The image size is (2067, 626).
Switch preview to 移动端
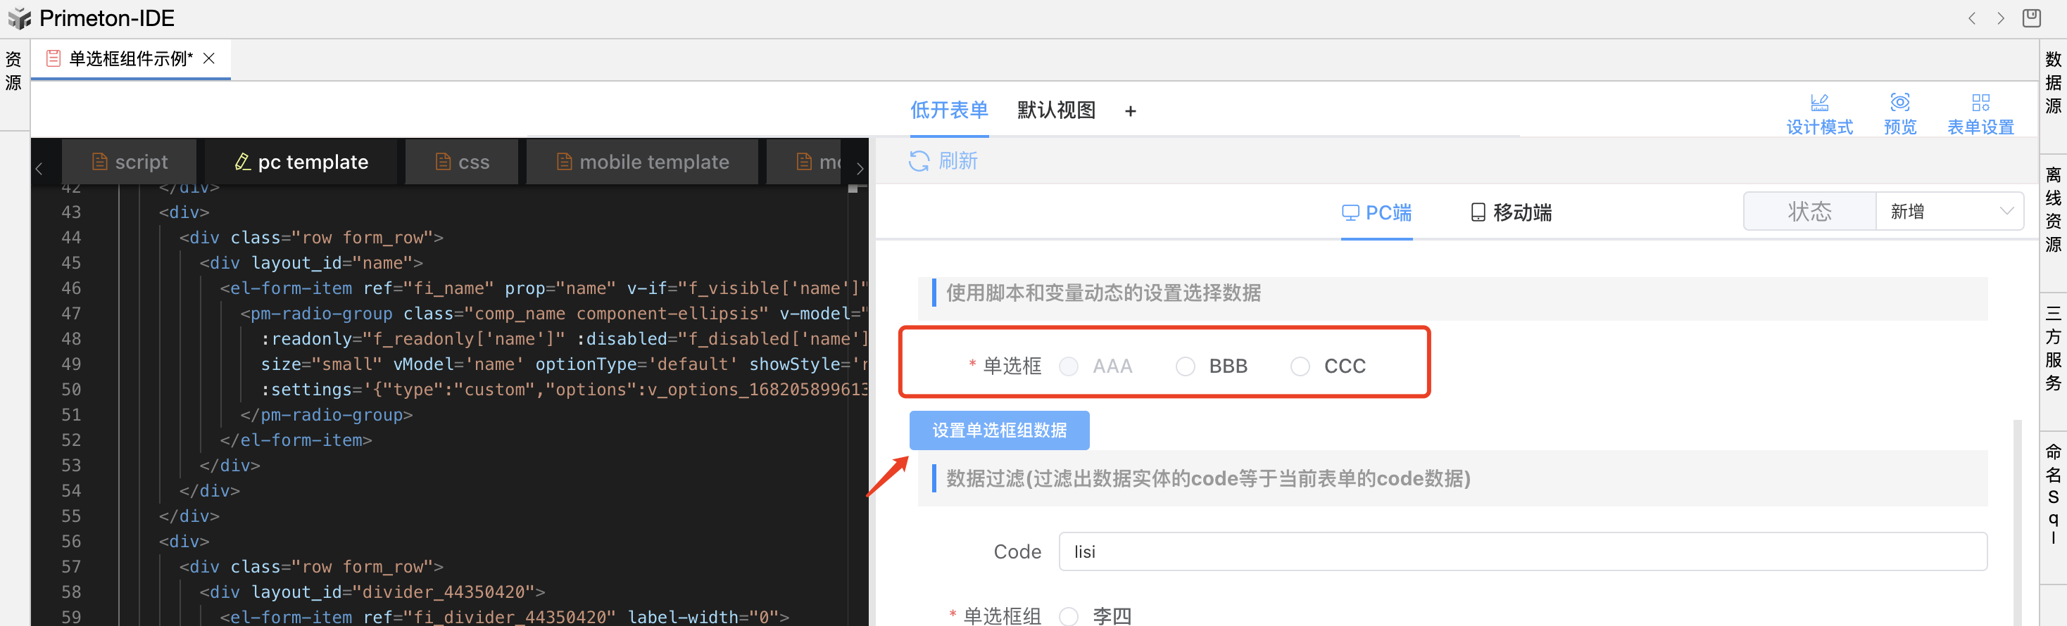pos(1511,212)
